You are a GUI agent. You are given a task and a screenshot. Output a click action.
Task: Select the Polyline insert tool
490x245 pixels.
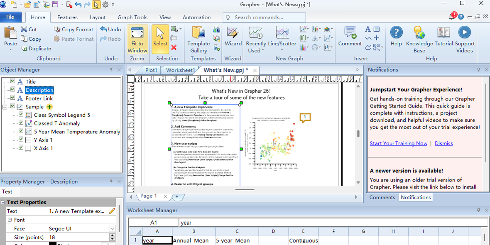tap(368, 38)
